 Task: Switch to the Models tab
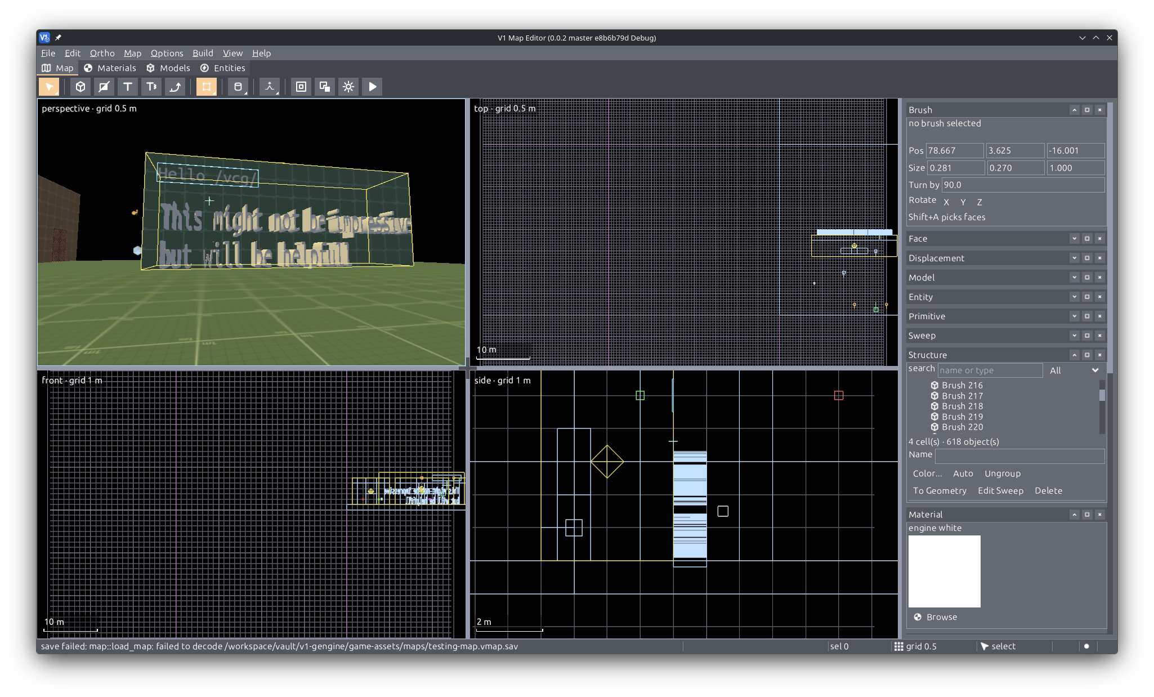coord(169,68)
